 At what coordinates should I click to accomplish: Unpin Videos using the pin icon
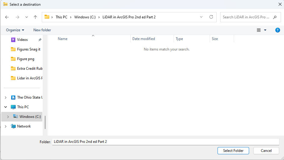40,40
